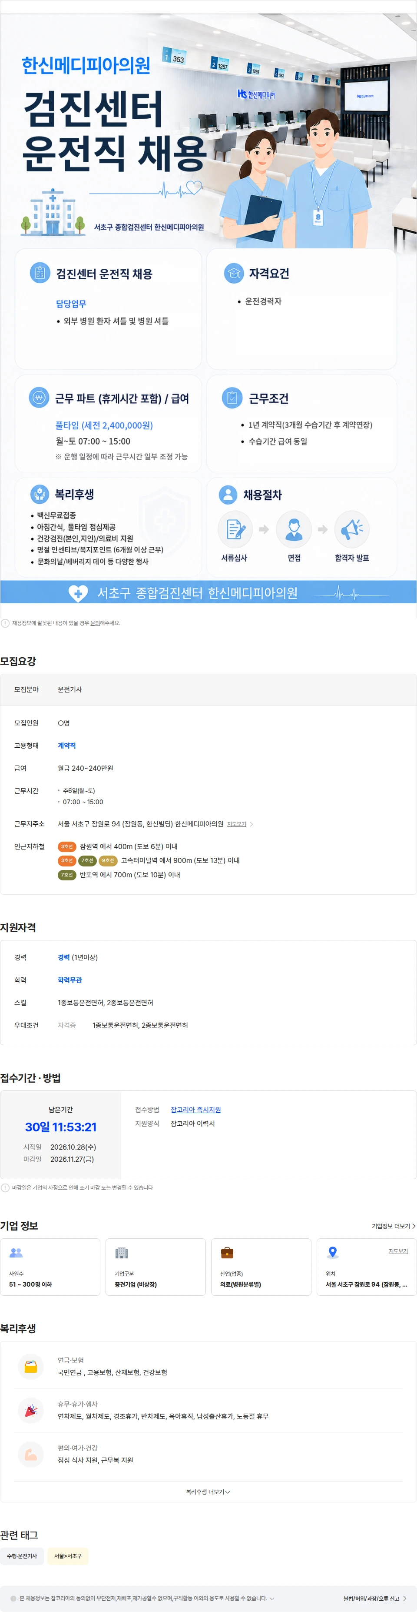Click the 자격요건 graduation cap icon
The height and width of the screenshot is (1612, 417).
(234, 273)
